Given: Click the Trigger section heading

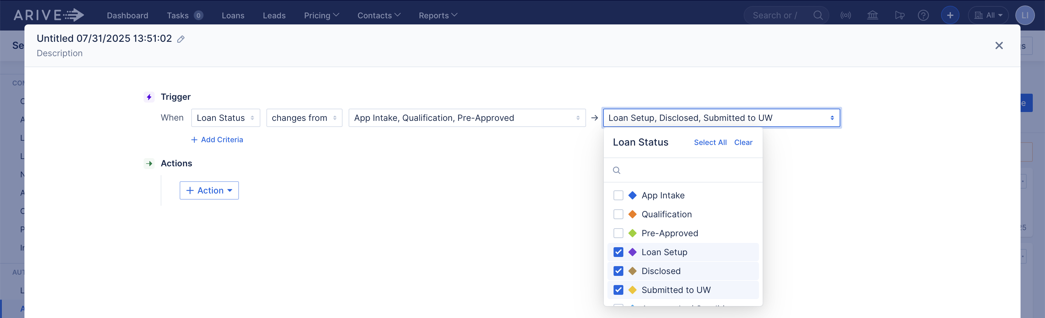Looking at the screenshot, I should (176, 97).
